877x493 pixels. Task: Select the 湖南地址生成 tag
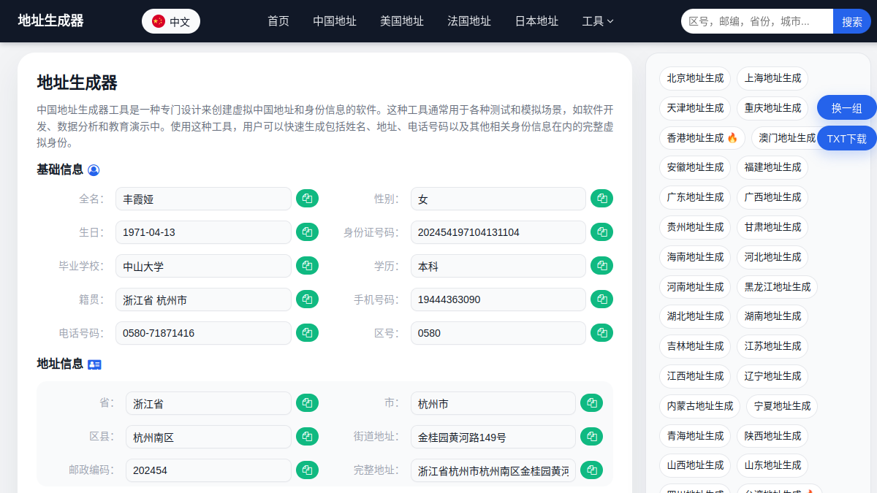coord(772,316)
